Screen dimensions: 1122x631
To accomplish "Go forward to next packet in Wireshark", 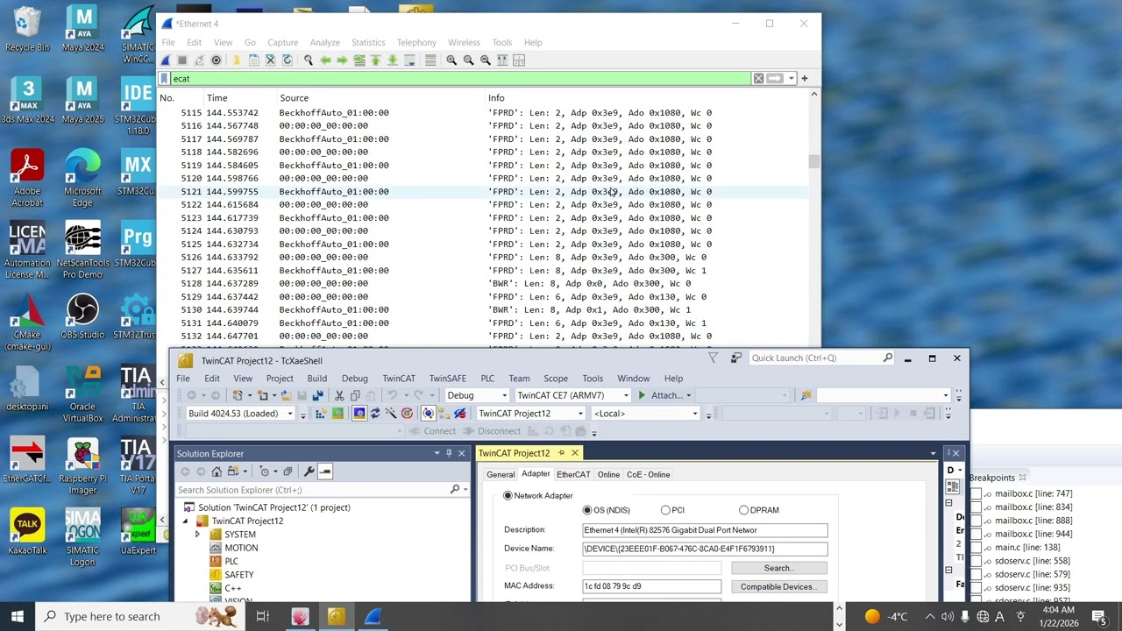I will tap(342, 60).
